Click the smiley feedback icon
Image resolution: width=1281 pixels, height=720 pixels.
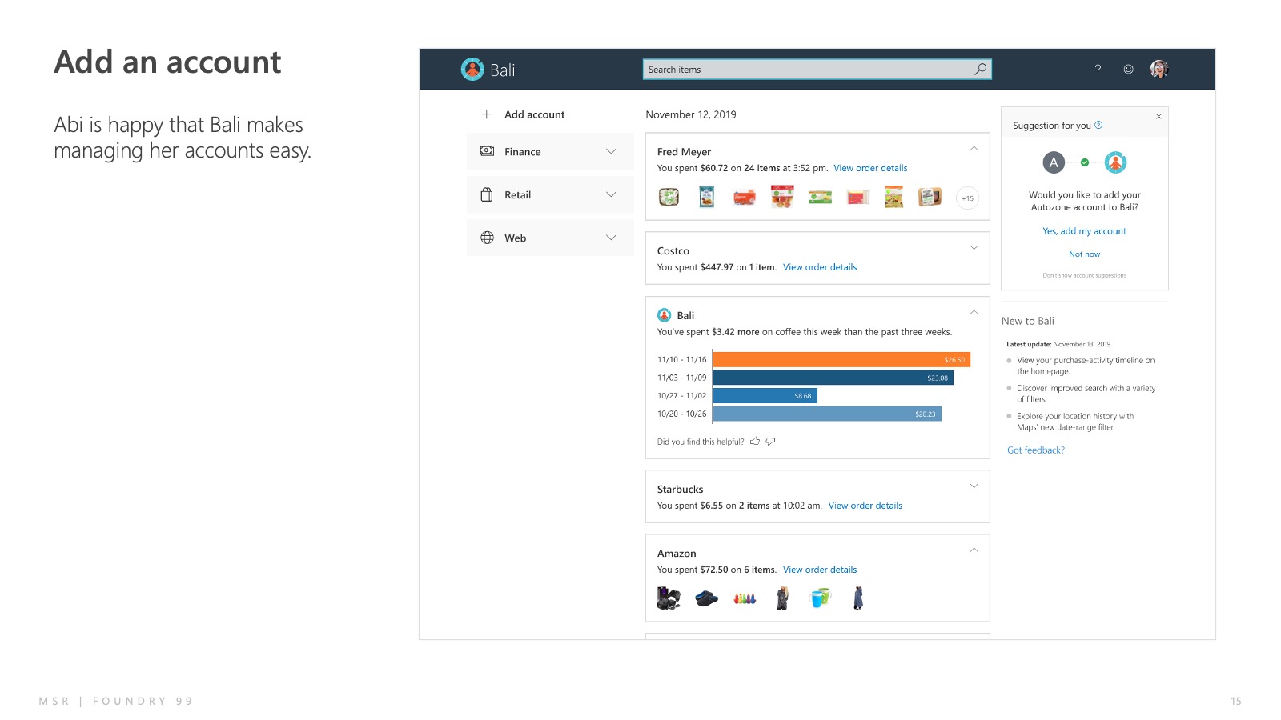pos(1128,70)
